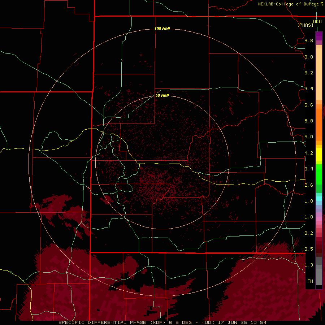Viewport: 325px width, 325px height.
Task: Click the 9.0 value on the color scale
Action: click(309, 57)
